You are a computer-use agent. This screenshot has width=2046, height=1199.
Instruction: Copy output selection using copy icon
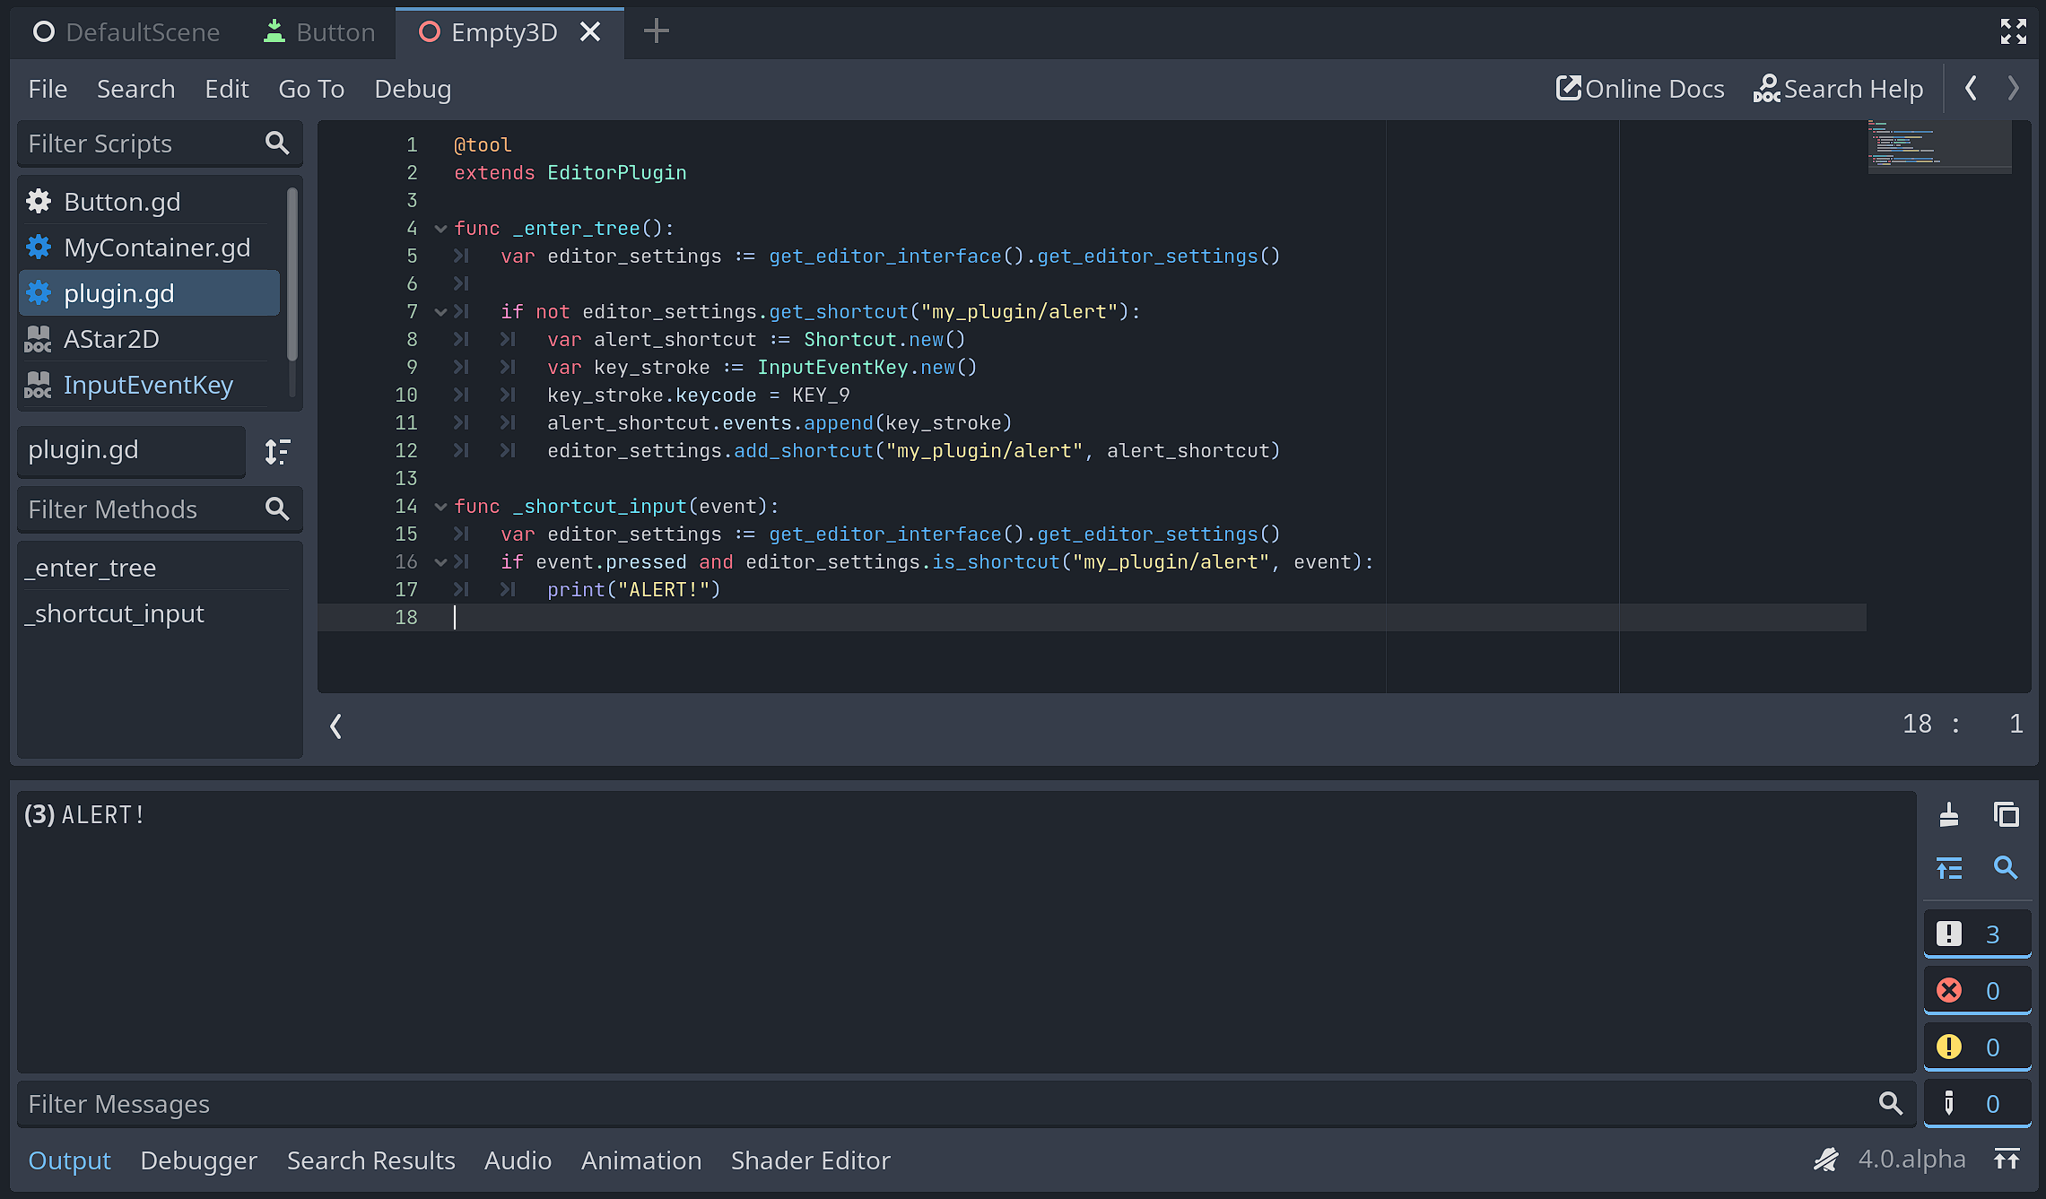point(2006,814)
